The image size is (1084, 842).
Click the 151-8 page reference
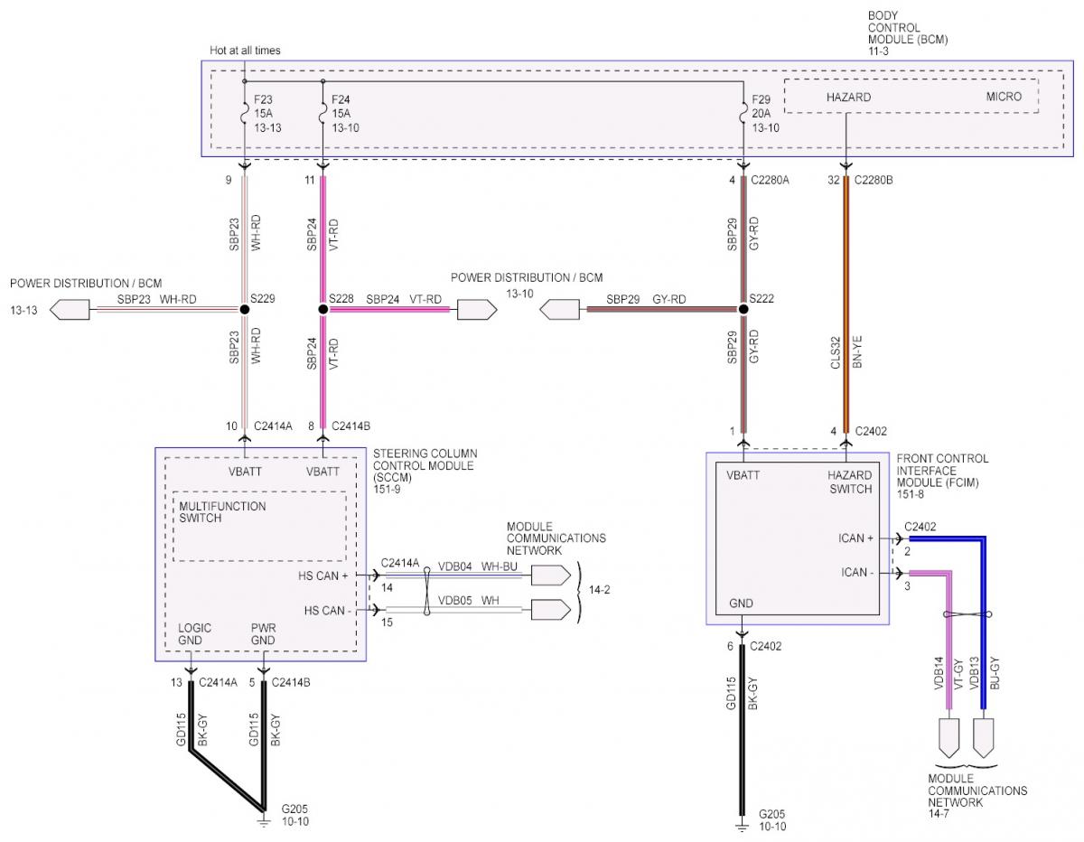tap(912, 496)
